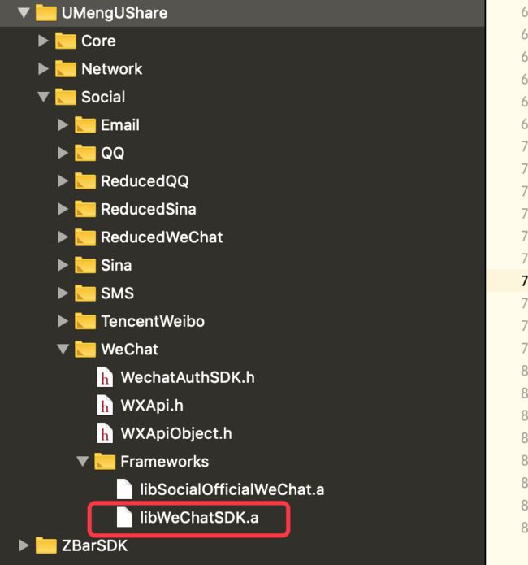Click the WXApiObject.h header file icon
The image size is (528, 565).
click(105, 433)
